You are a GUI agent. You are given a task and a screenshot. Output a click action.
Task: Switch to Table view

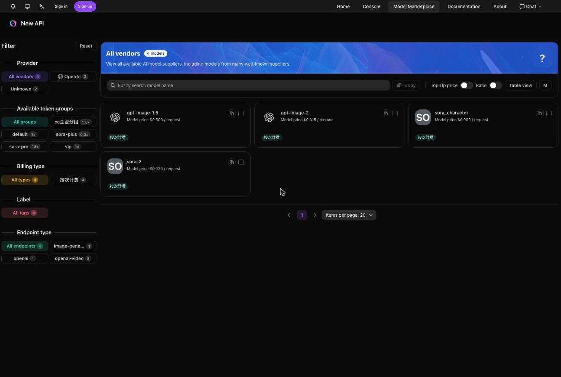coord(521,85)
